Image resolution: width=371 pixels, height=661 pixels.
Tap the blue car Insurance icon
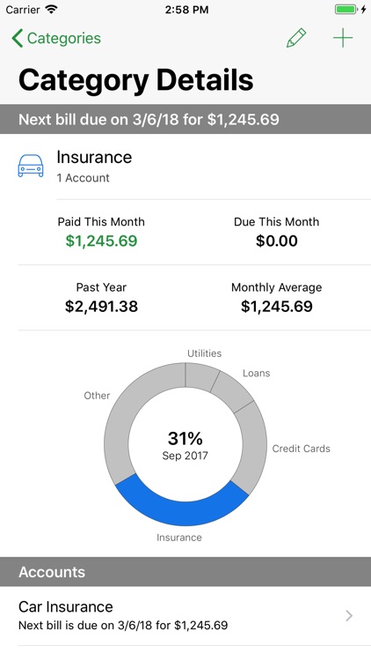31,166
